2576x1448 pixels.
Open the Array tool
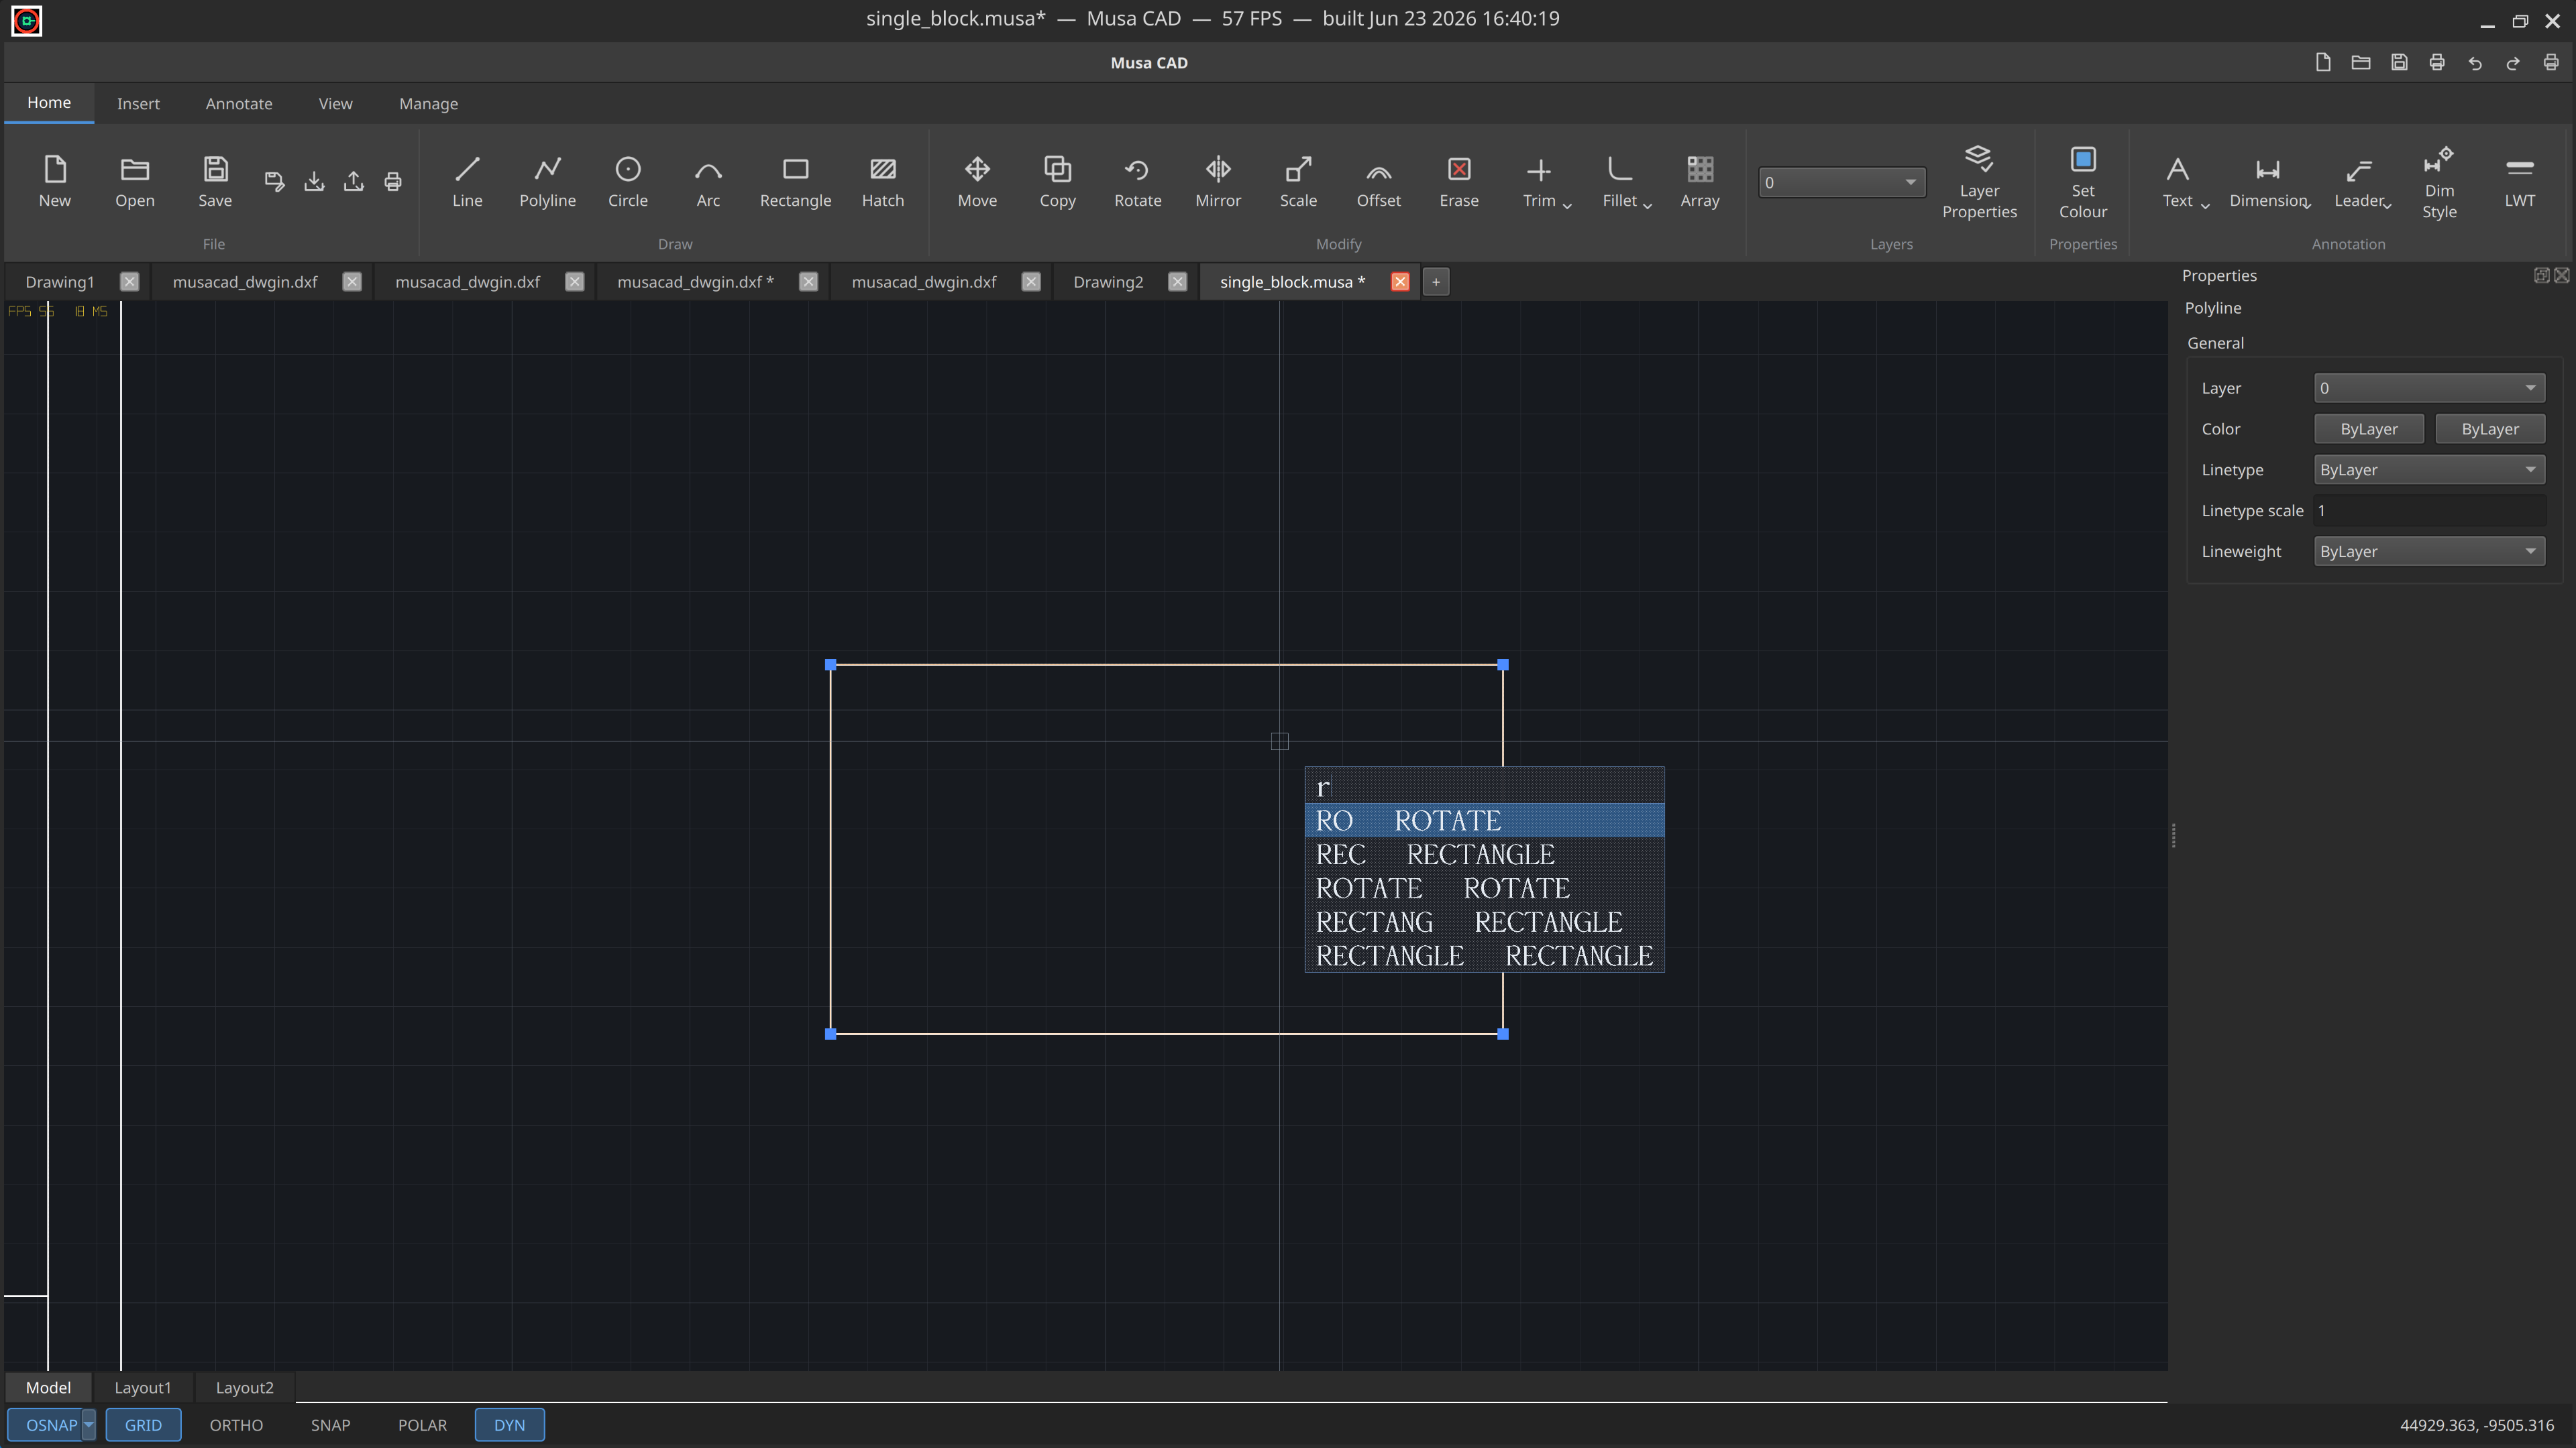(1699, 182)
